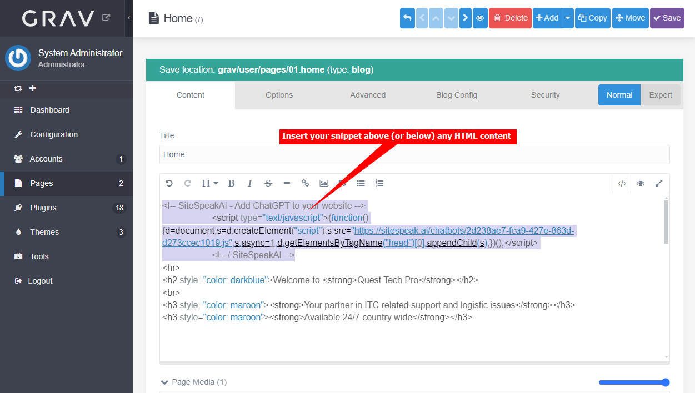Switch to Normal editing mode
This screenshot has height=393, width=695.
coord(619,95)
